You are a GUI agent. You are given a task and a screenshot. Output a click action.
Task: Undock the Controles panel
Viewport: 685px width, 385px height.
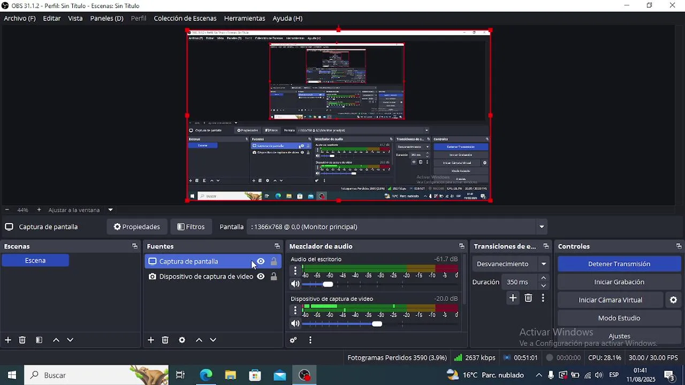click(x=679, y=247)
